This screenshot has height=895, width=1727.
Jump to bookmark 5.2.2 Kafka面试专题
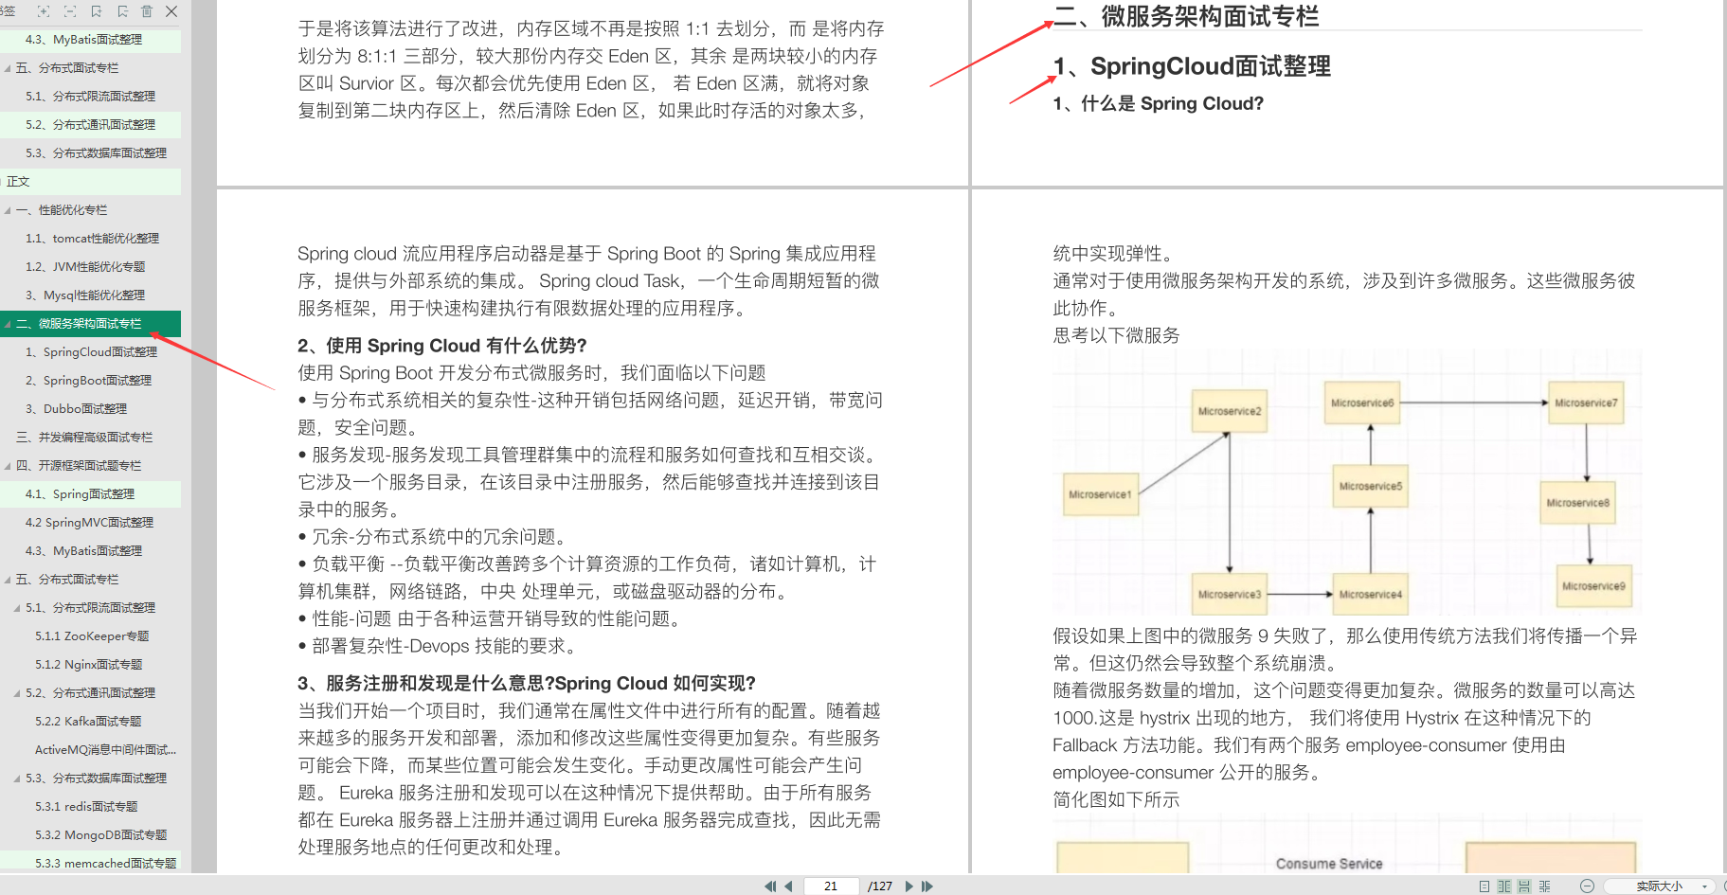point(90,722)
